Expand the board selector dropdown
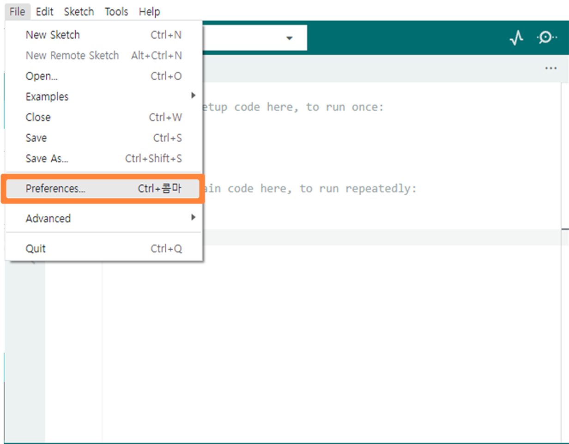The height and width of the screenshot is (444, 569). pyautogui.click(x=290, y=38)
